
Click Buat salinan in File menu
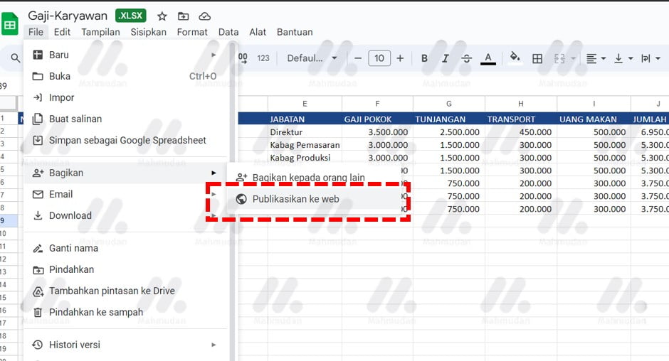tap(75, 119)
